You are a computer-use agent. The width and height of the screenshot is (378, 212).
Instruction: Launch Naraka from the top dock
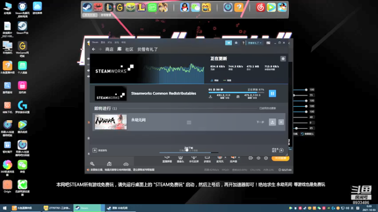coord(98,7)
